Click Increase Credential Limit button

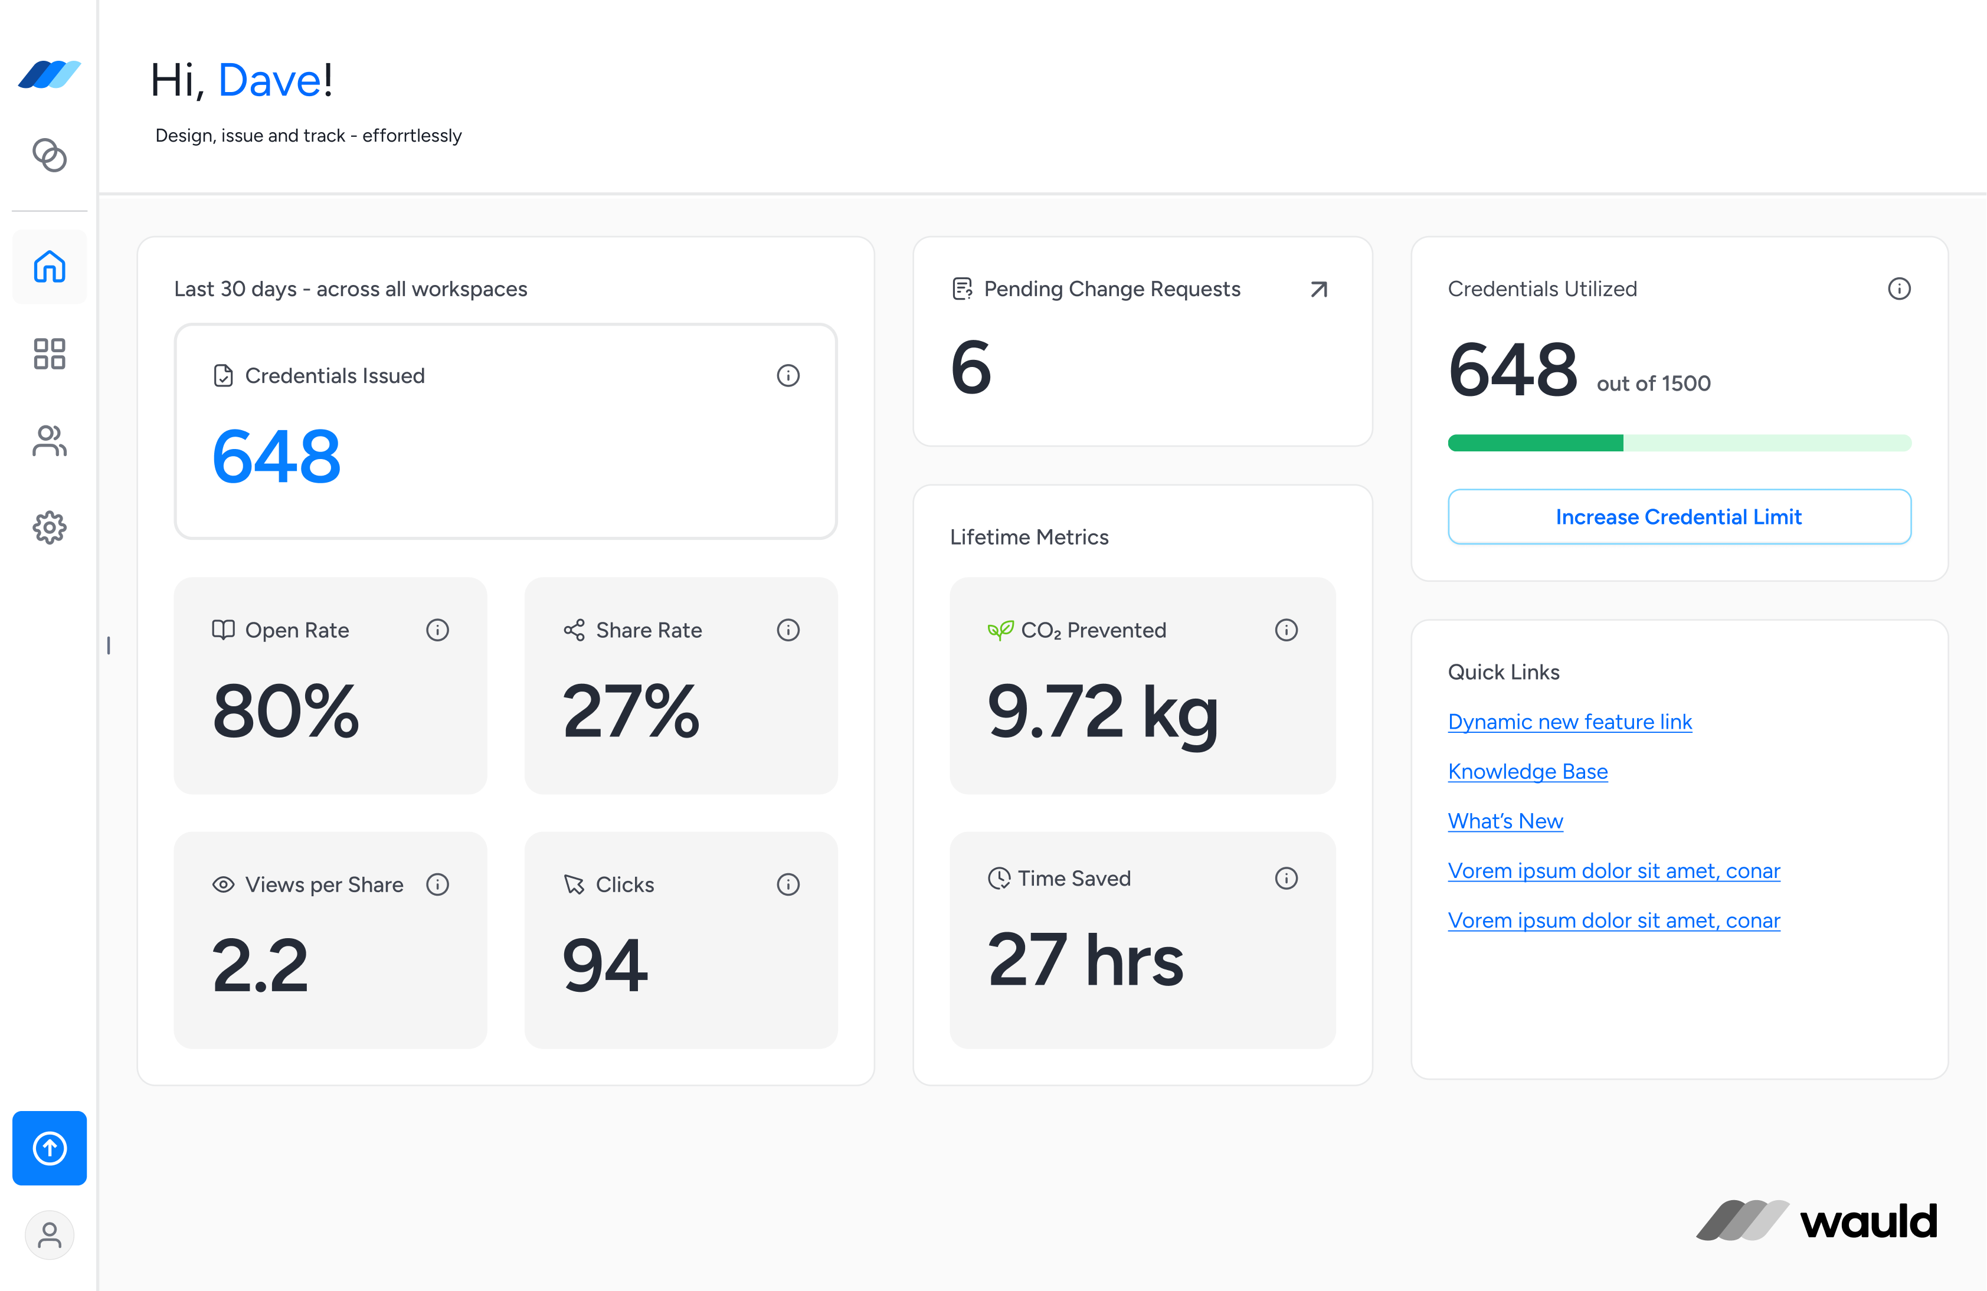click(x=1678, y=516)
